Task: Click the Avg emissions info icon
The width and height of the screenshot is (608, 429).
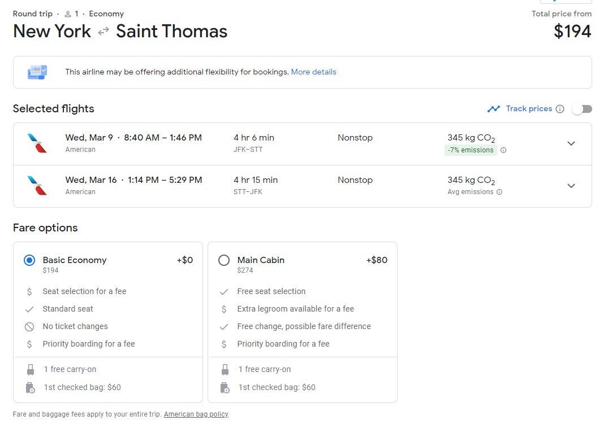Action: 499,192
